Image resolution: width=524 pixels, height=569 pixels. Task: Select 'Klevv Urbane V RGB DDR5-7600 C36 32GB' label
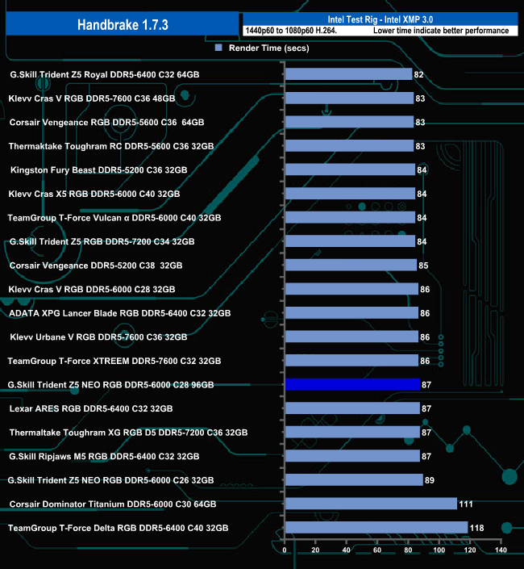[98, 337]
